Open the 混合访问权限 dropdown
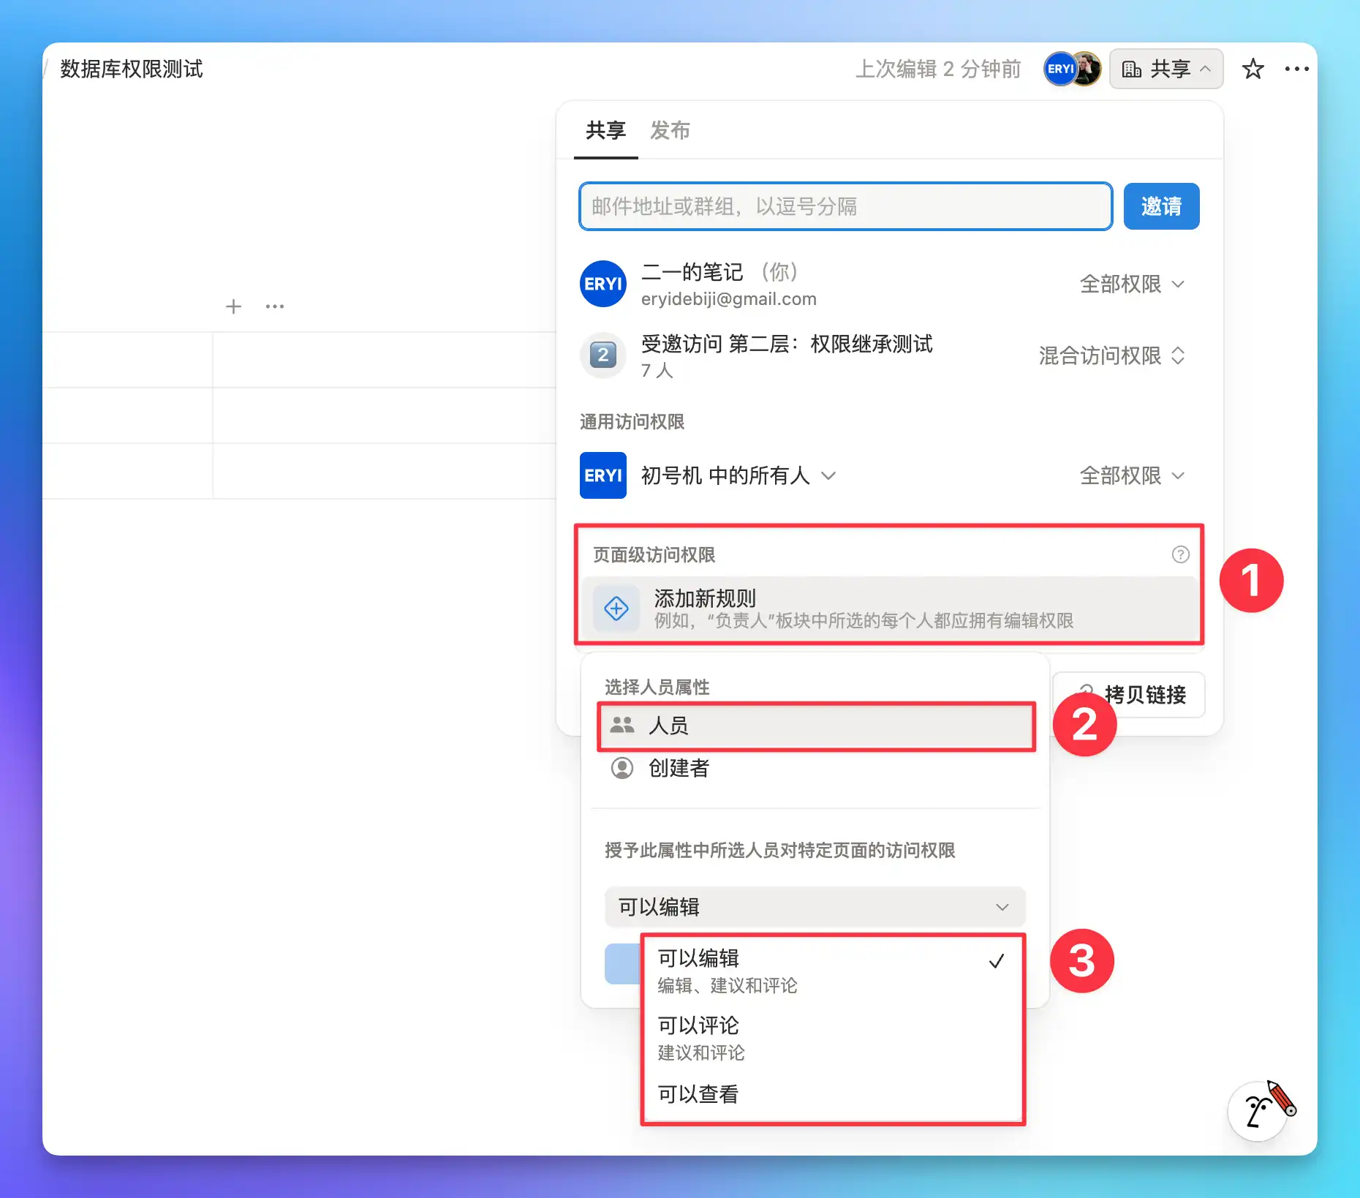The image size is (1360, 1198). 1111,355
